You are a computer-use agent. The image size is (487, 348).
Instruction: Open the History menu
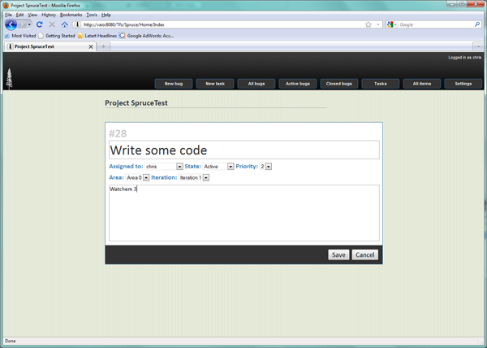49,15
